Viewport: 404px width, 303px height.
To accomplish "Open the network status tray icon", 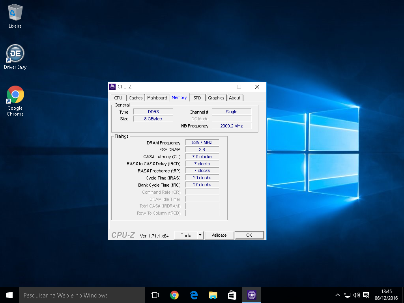I will [347, 295].
